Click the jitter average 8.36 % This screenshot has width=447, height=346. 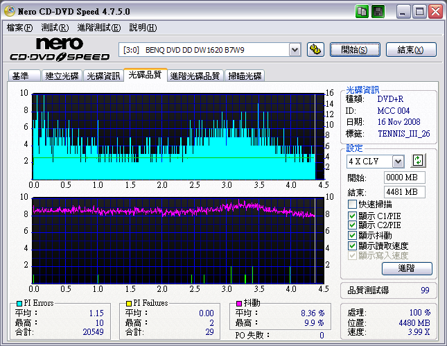(x=313, y=313)
